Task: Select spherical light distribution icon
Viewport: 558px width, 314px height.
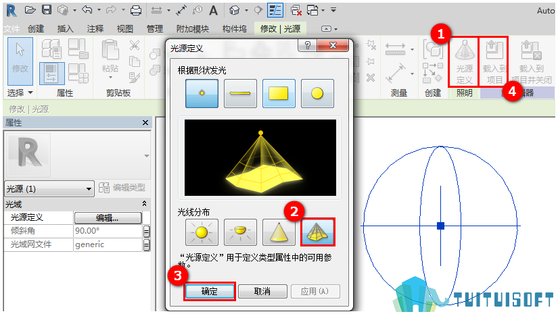Action: 202,232
